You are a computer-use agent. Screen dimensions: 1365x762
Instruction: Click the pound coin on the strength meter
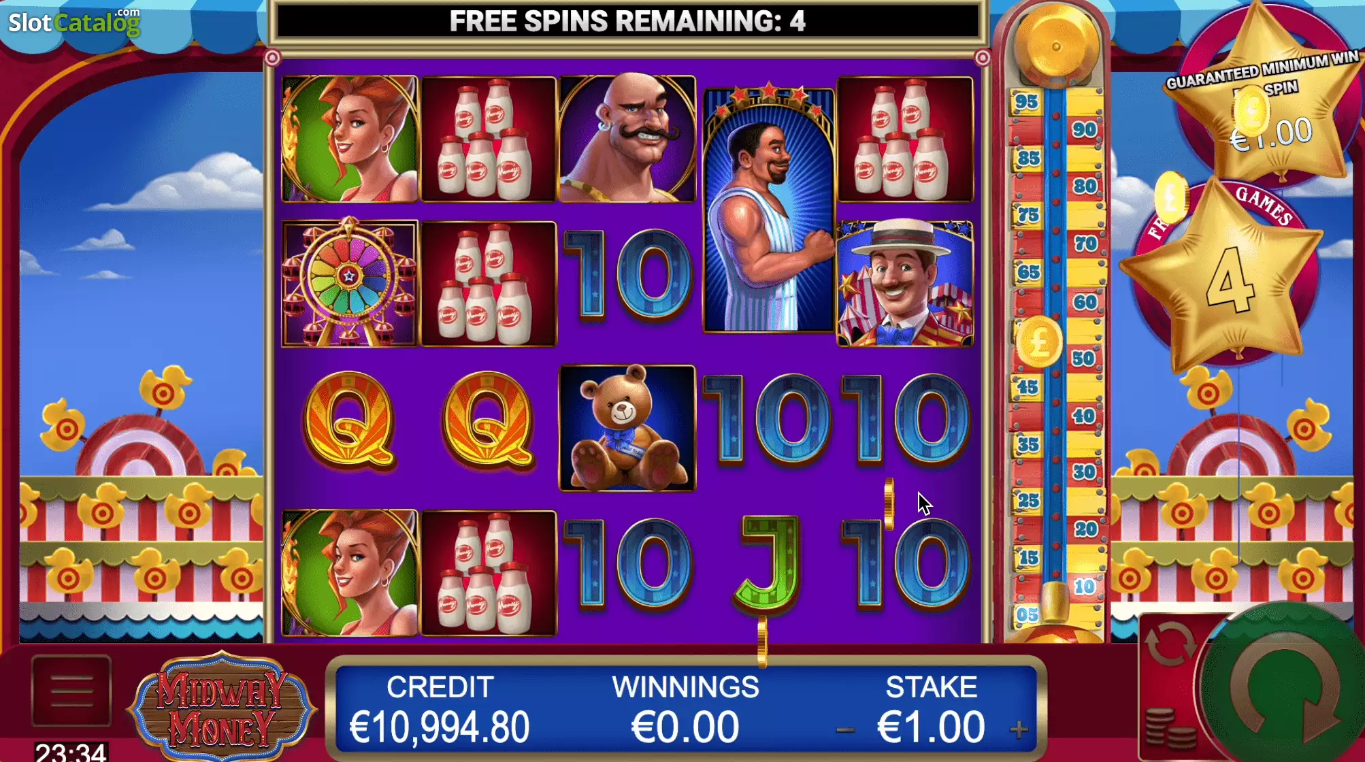tap(1039, 342)
